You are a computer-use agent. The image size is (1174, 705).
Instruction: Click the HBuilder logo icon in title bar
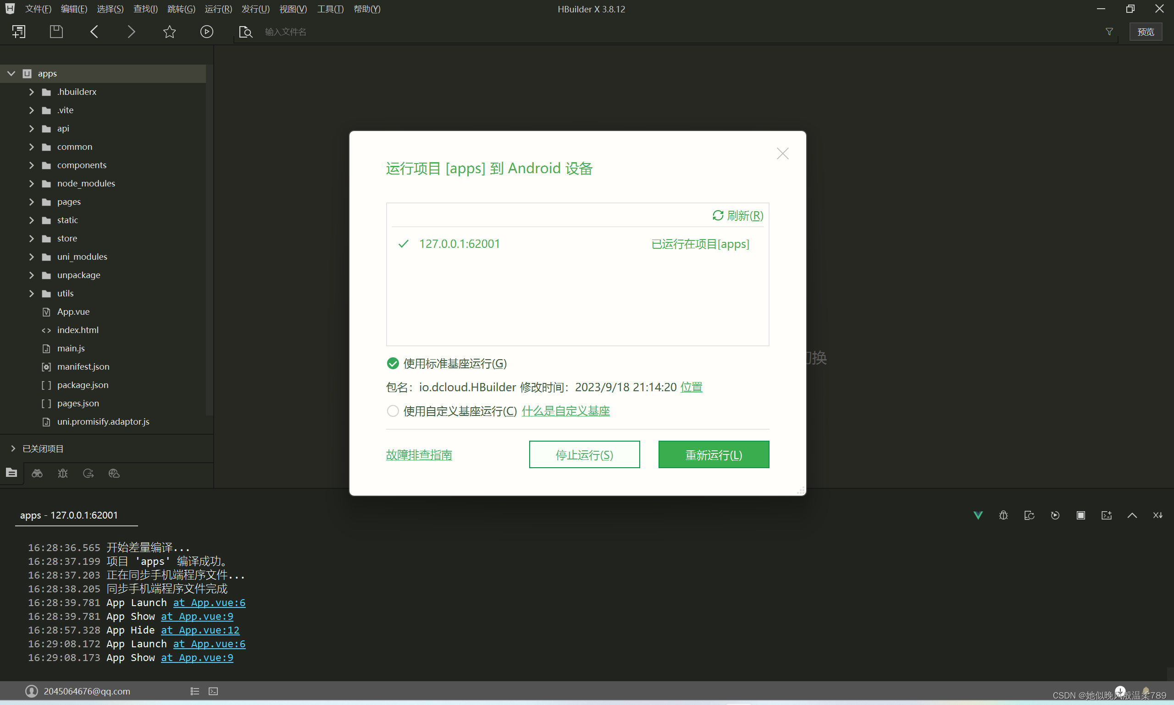(10, 9)
